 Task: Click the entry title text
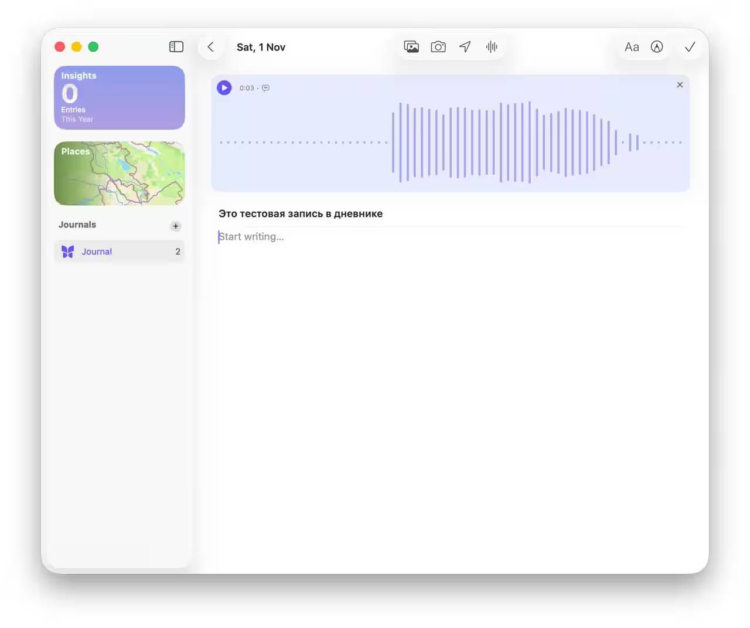click(x=301, y=214)
